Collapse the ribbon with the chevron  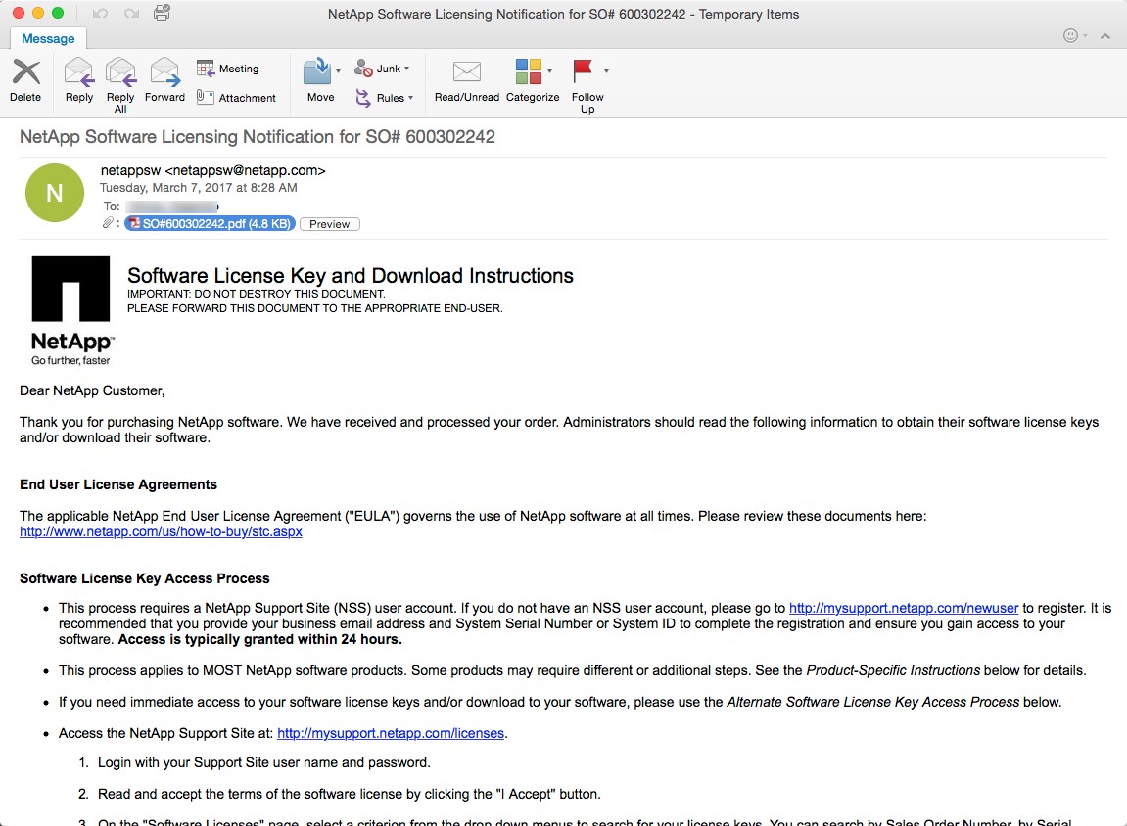(1105, 36)
